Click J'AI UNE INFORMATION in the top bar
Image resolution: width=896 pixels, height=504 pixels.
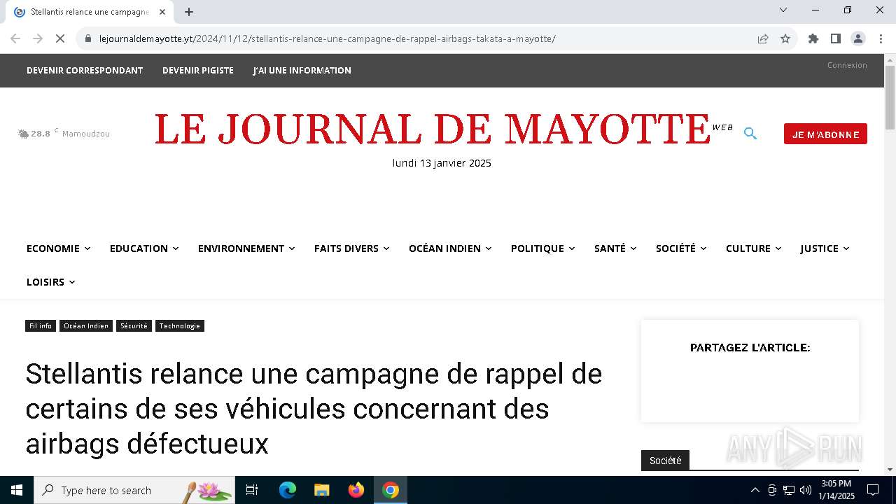click(x=302, y=71)
